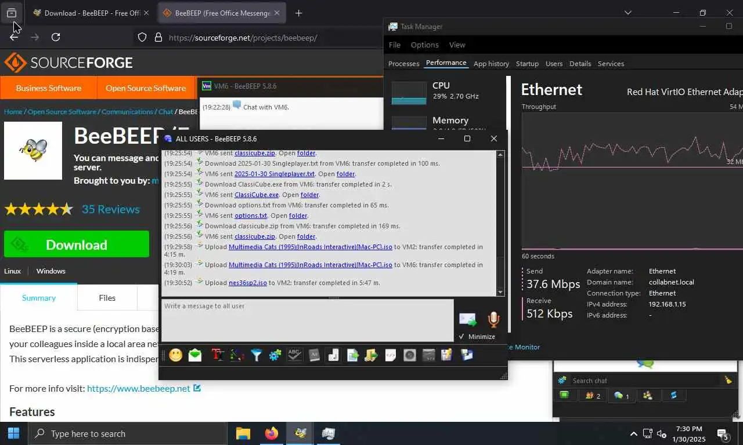
Task: Open ClassiCube.exe link in chat log
Action: pyautogui.click(x=257, y=195)
